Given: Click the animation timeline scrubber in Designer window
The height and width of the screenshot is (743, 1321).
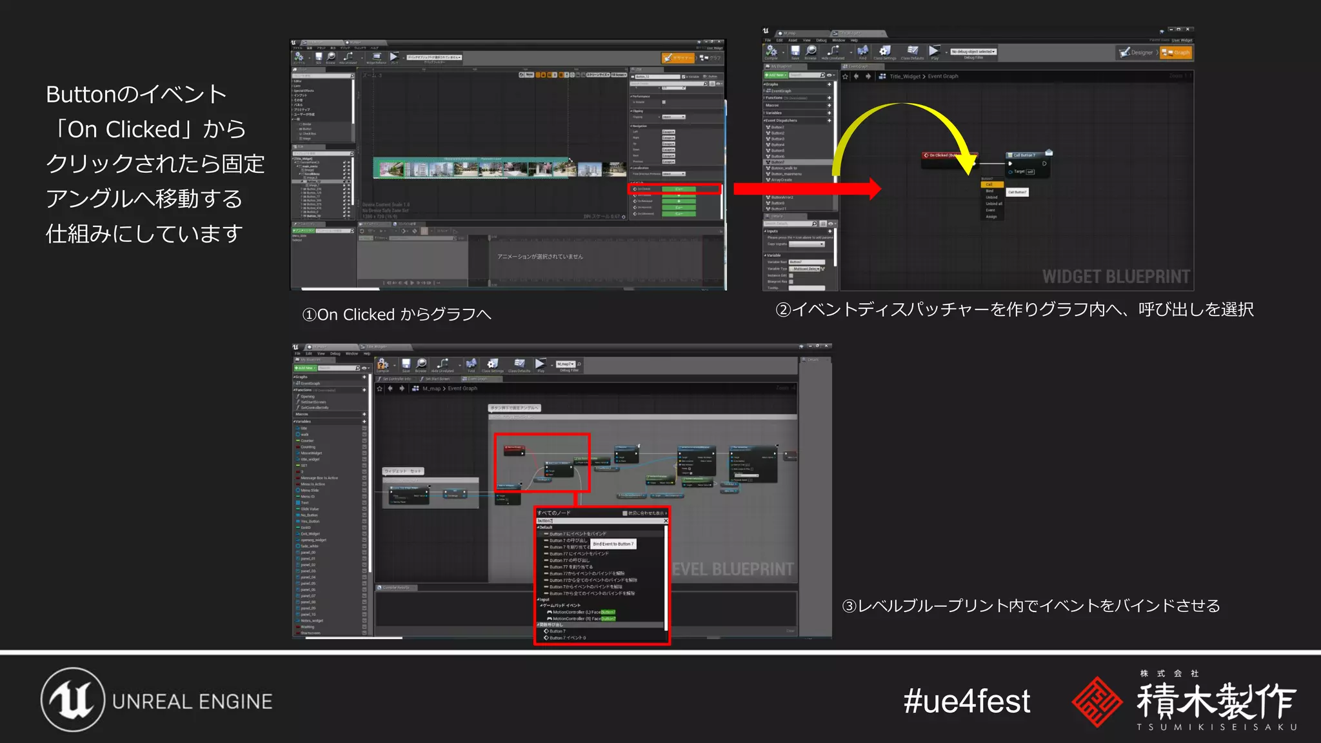Looking at the screenshot, I should [x=489, y=239].
